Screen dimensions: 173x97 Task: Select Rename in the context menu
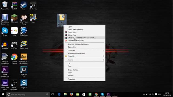click(84, 75)
